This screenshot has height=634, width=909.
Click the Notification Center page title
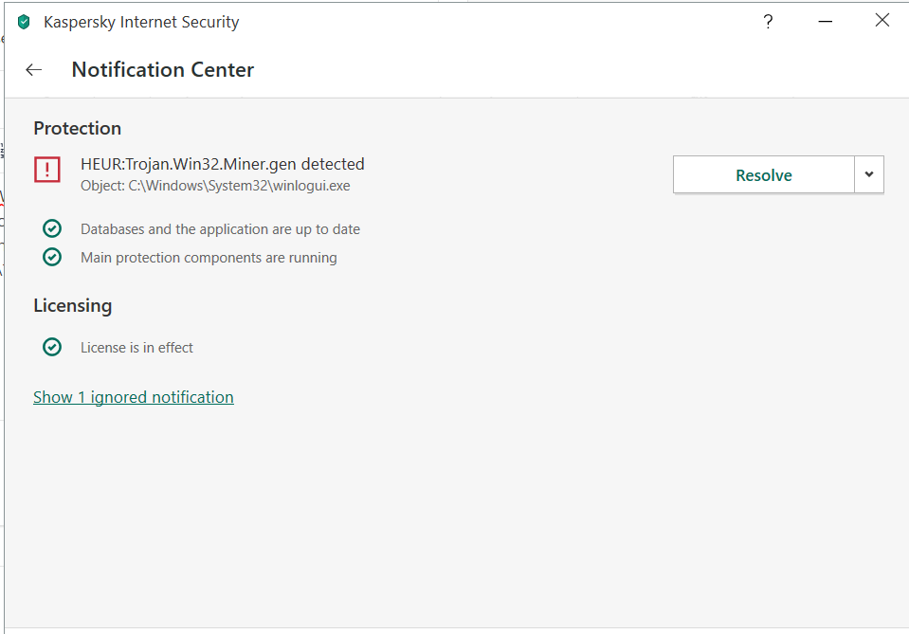coord(163,70)
